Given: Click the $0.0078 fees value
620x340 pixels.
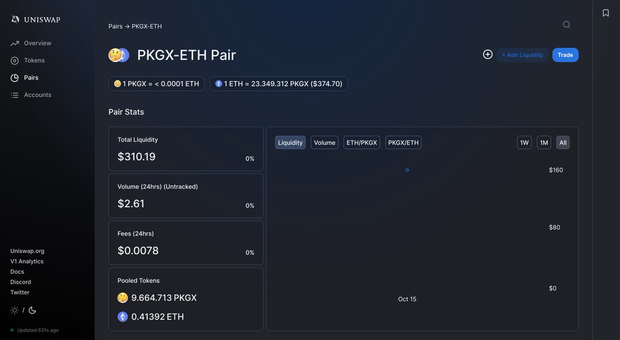Looking at the screenshot, I should pyautogui.click(x=138, y=251).
